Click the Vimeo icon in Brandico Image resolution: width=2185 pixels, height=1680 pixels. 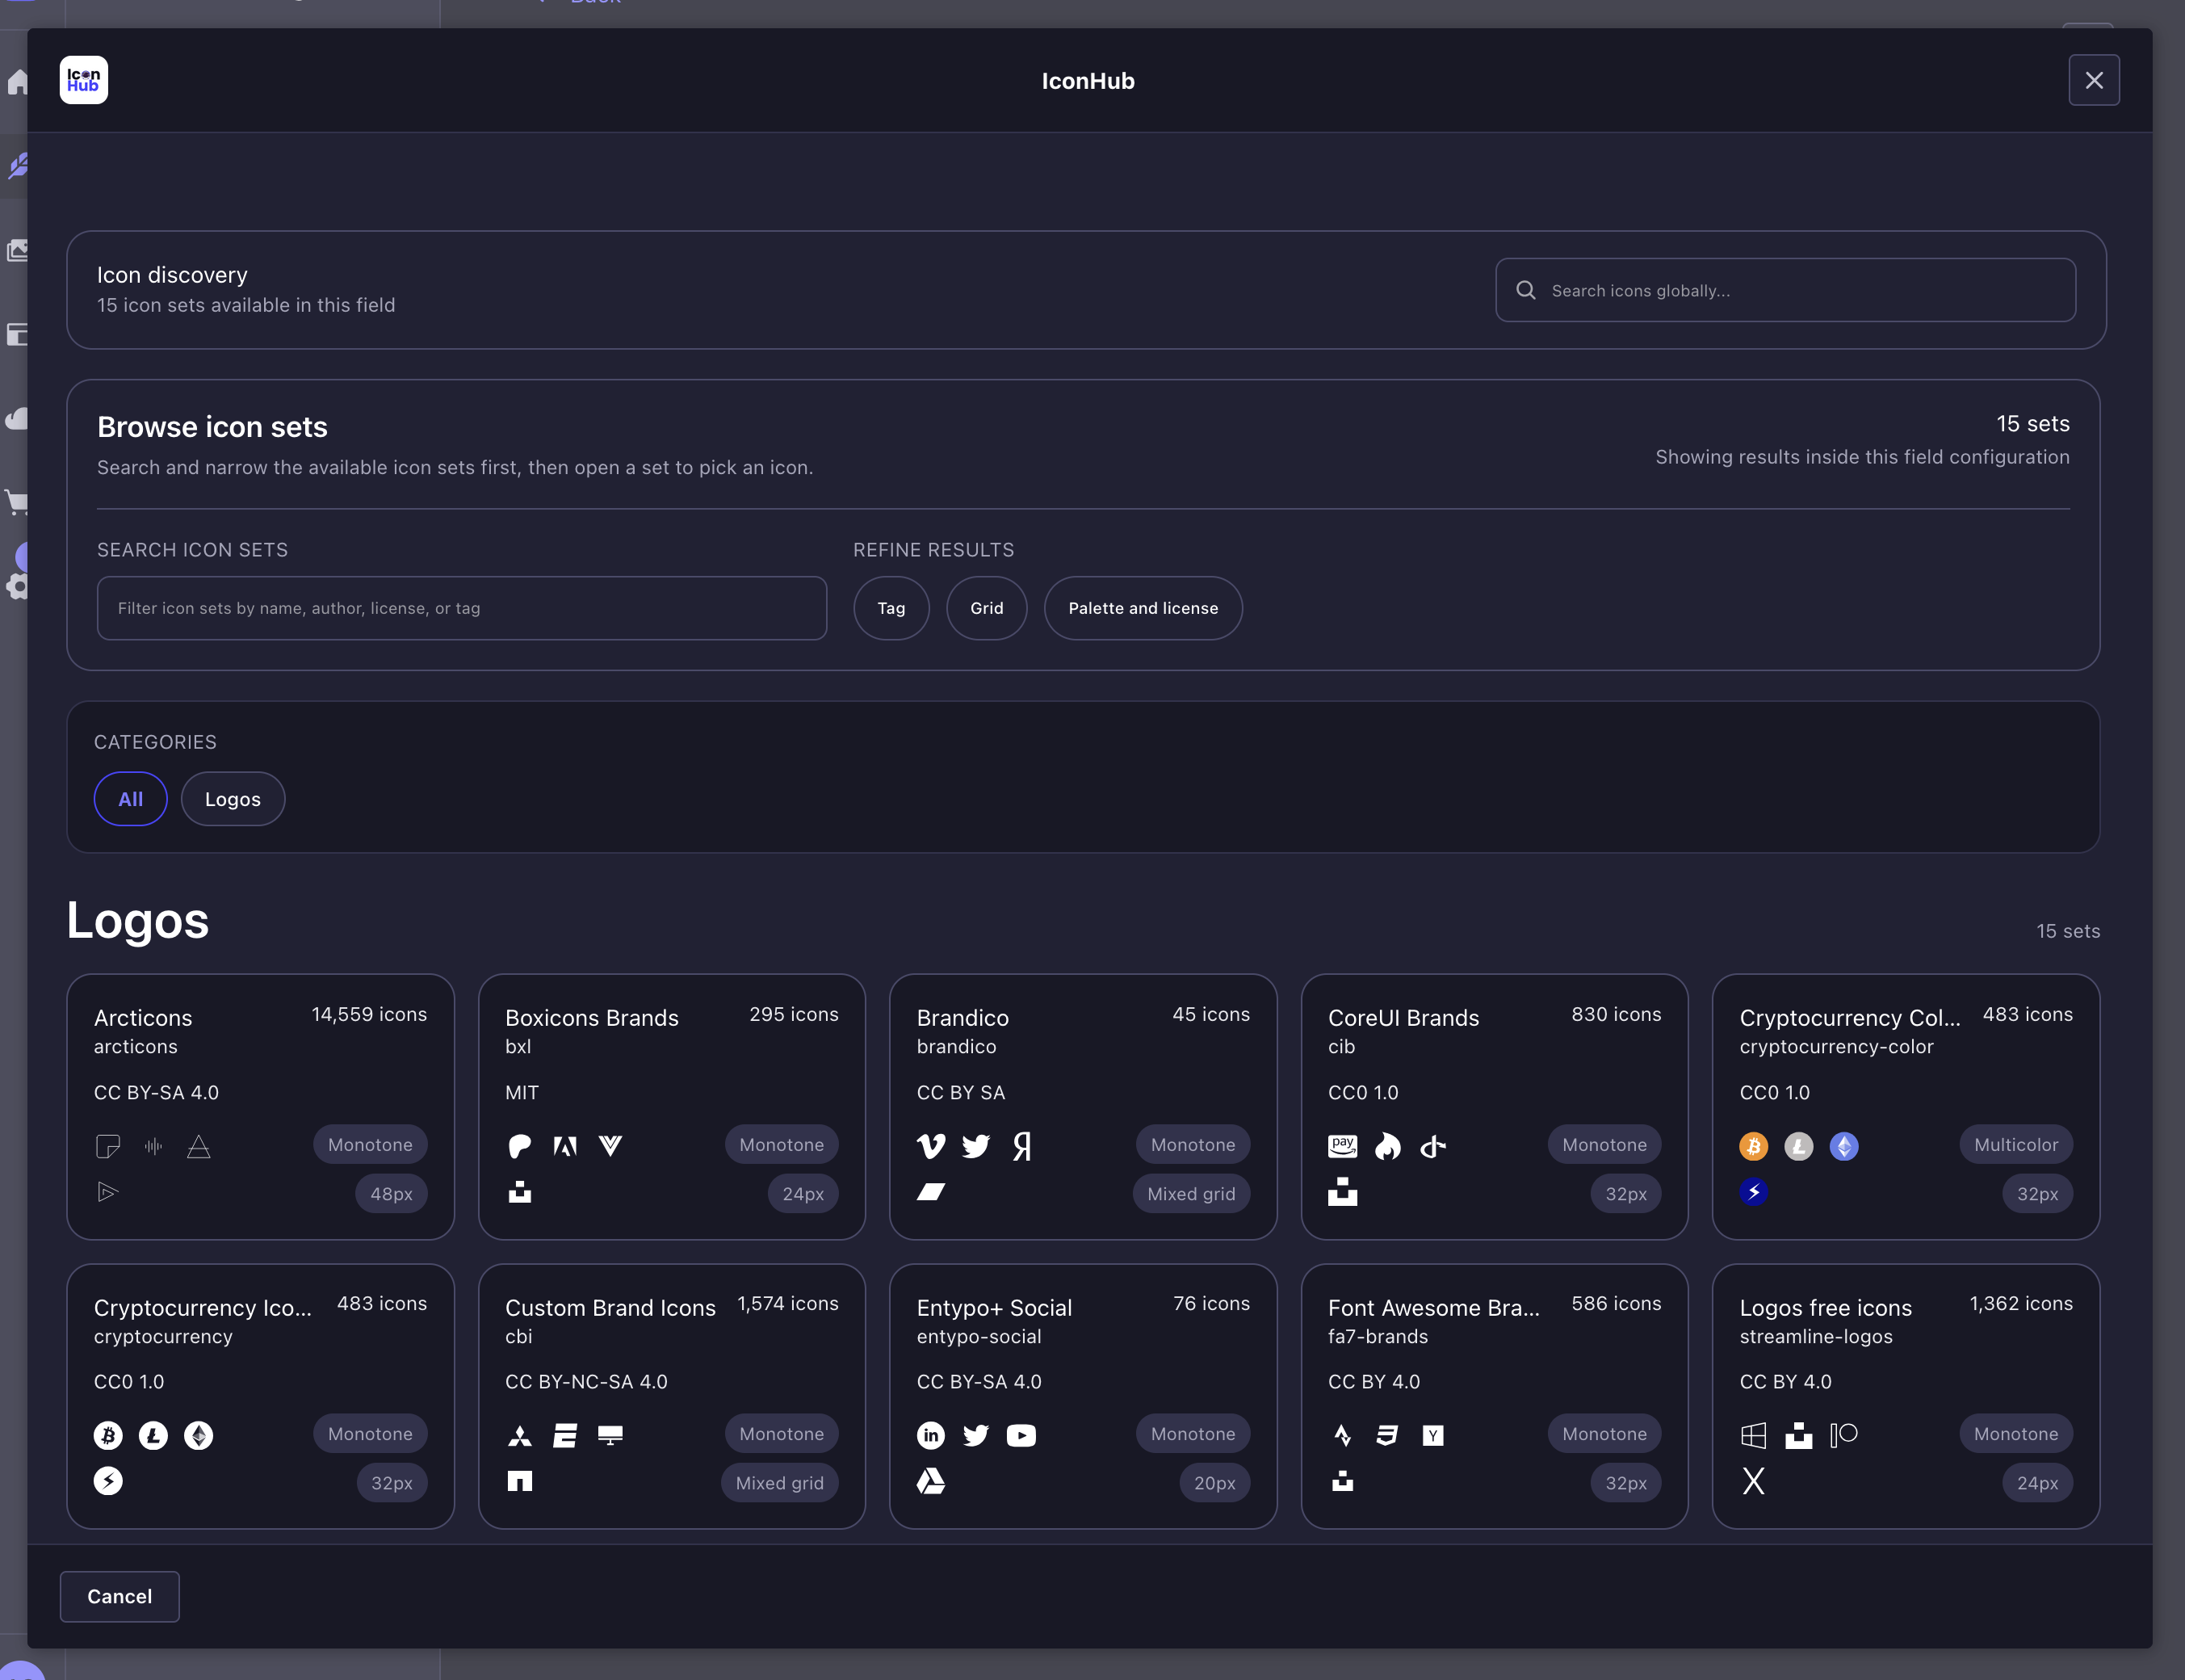coord(930,1146)
